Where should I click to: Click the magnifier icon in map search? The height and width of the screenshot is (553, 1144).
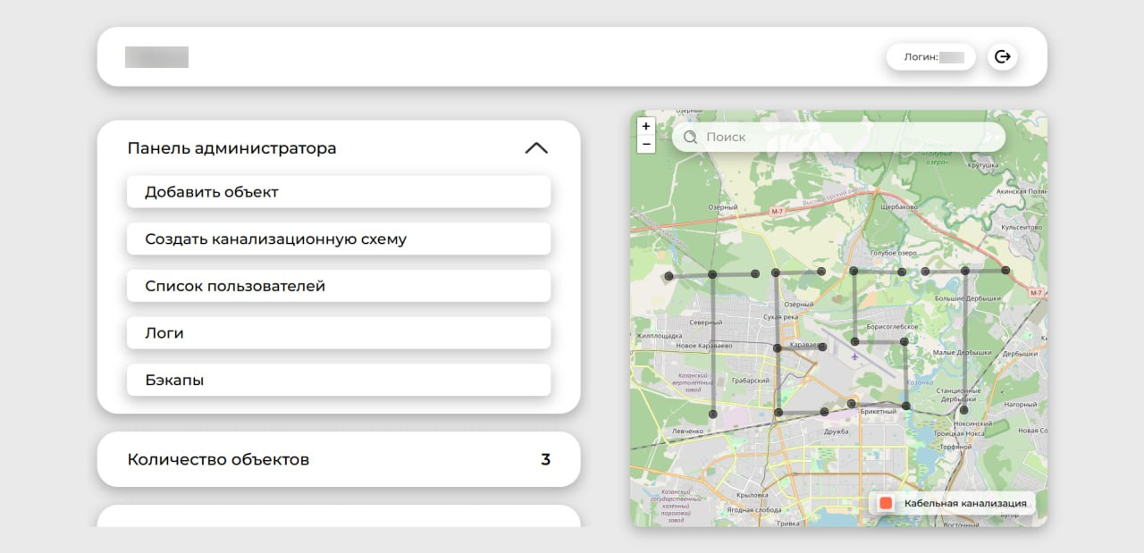(690, 138)
